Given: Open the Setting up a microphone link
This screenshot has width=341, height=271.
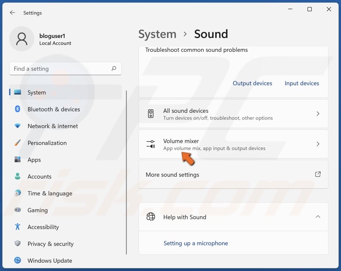Looking at the screenshot, I should coord(196,243).
